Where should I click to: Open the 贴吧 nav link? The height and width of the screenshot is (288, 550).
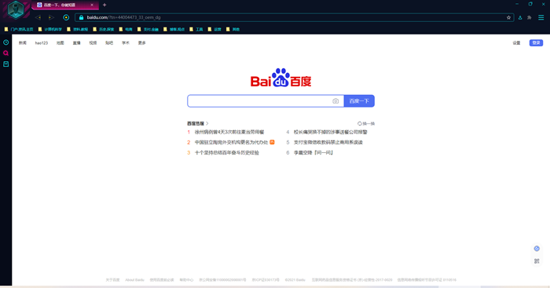click(109, 42)
